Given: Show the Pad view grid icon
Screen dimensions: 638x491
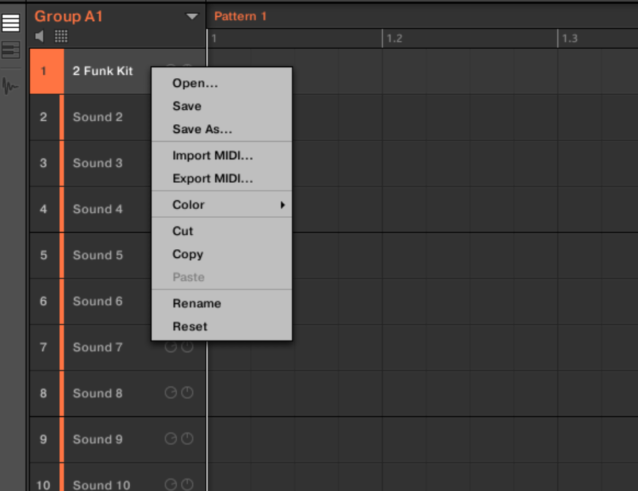Looking at the screenshot, I should pos(61,36).
